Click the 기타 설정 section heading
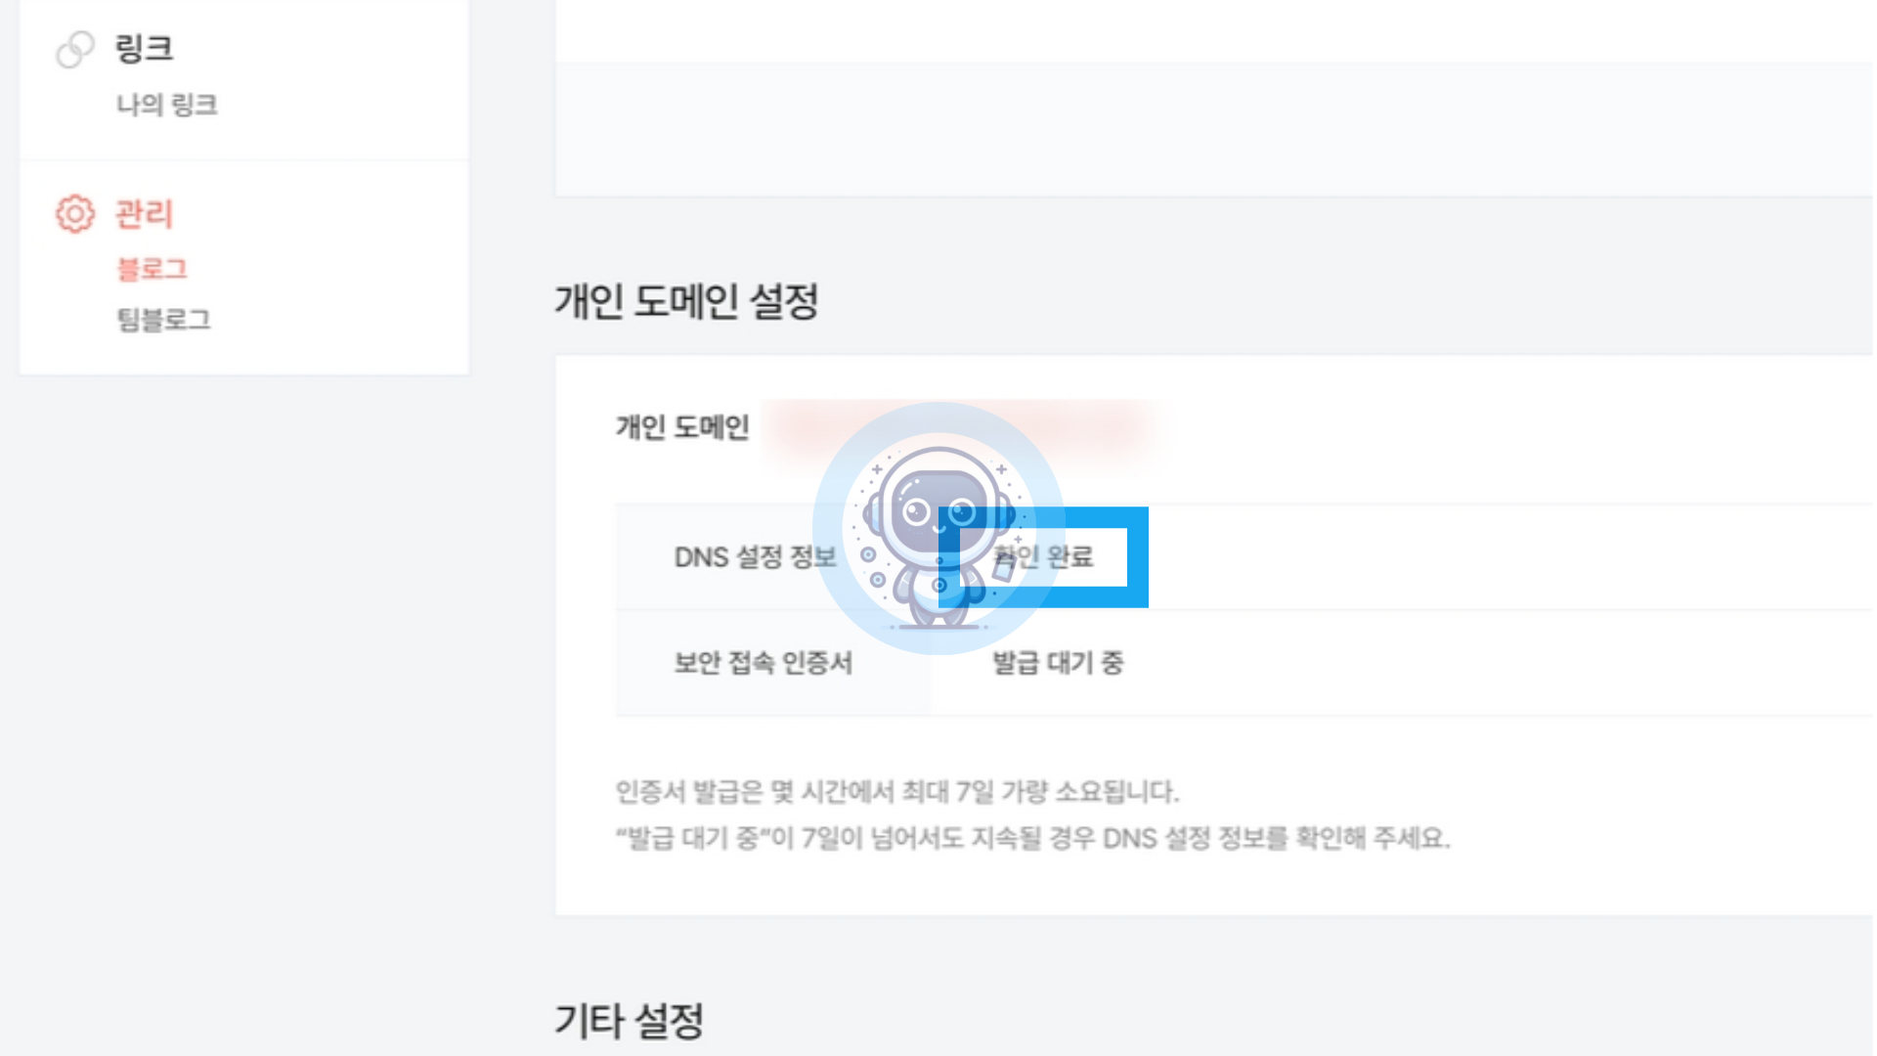 630,1021
